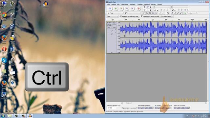This screenshot has height=118, width=210.
Task: Select the Zoom magnifier tool
Action: click(x=144, y=10)
